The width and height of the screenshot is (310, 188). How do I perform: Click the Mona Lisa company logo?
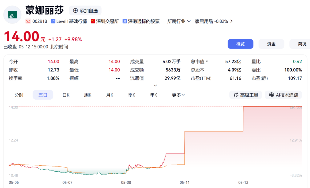coord(12,15)
